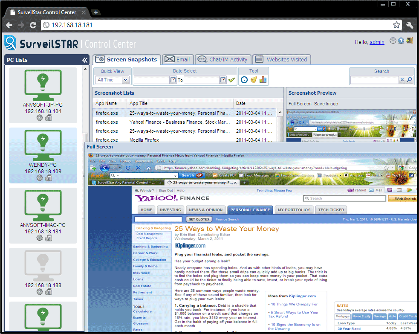Click the Search text field
Image resolution: width=419 pixels, height=334 pixels.
[374, 80]
